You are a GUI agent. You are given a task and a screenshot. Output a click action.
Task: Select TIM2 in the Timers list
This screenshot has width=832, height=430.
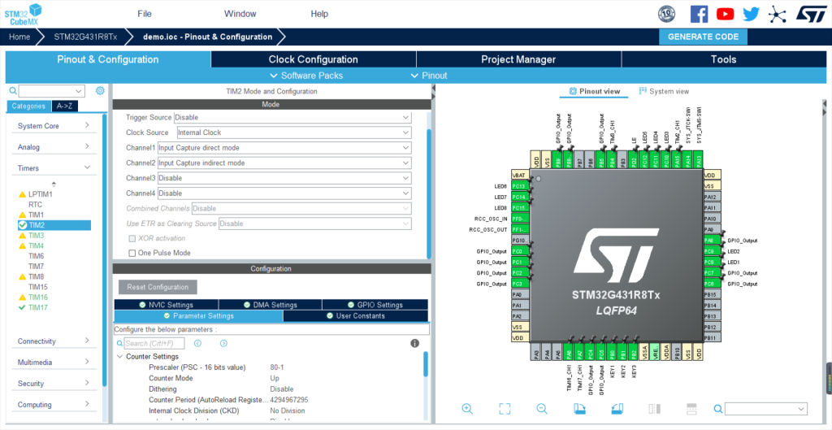[x=37, y=225]
